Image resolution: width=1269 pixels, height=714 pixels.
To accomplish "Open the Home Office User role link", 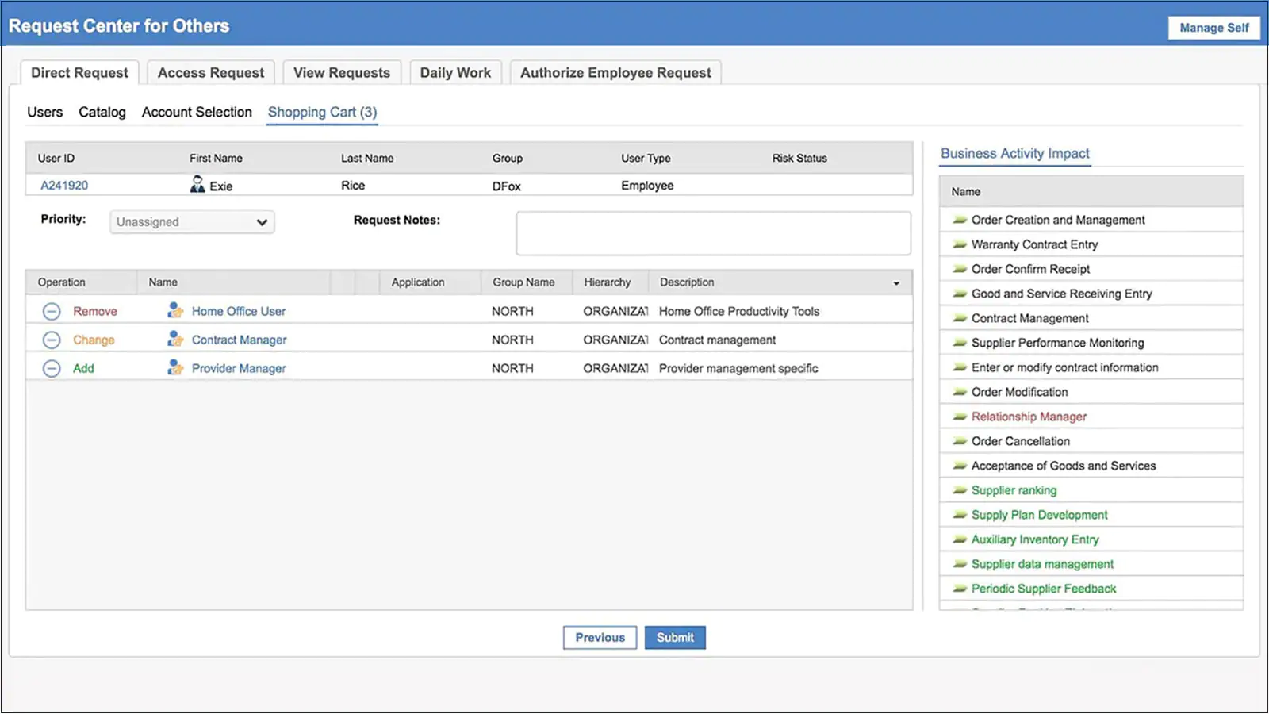I will click(239, 312).
